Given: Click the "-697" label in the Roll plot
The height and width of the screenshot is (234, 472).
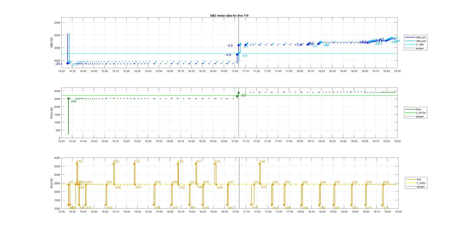Looking at the screenshot, I should click(138, 187).
